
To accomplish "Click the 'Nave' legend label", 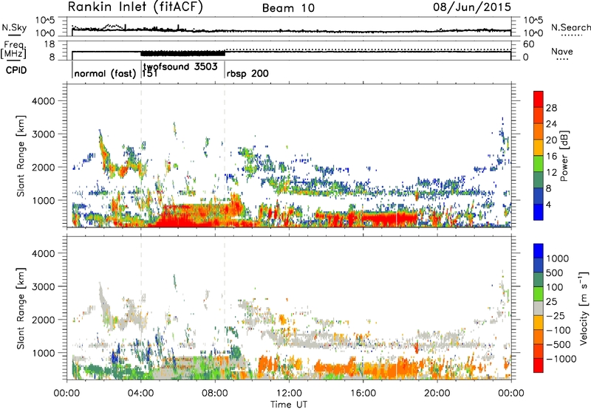I will (x=562, y=51).
